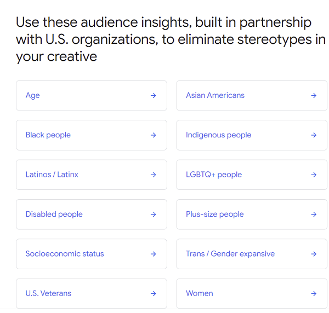Click the arrow next to Asian Americans
Image resolution: width=329 pixels, height=313 pixels.
[x=314, y=95]
